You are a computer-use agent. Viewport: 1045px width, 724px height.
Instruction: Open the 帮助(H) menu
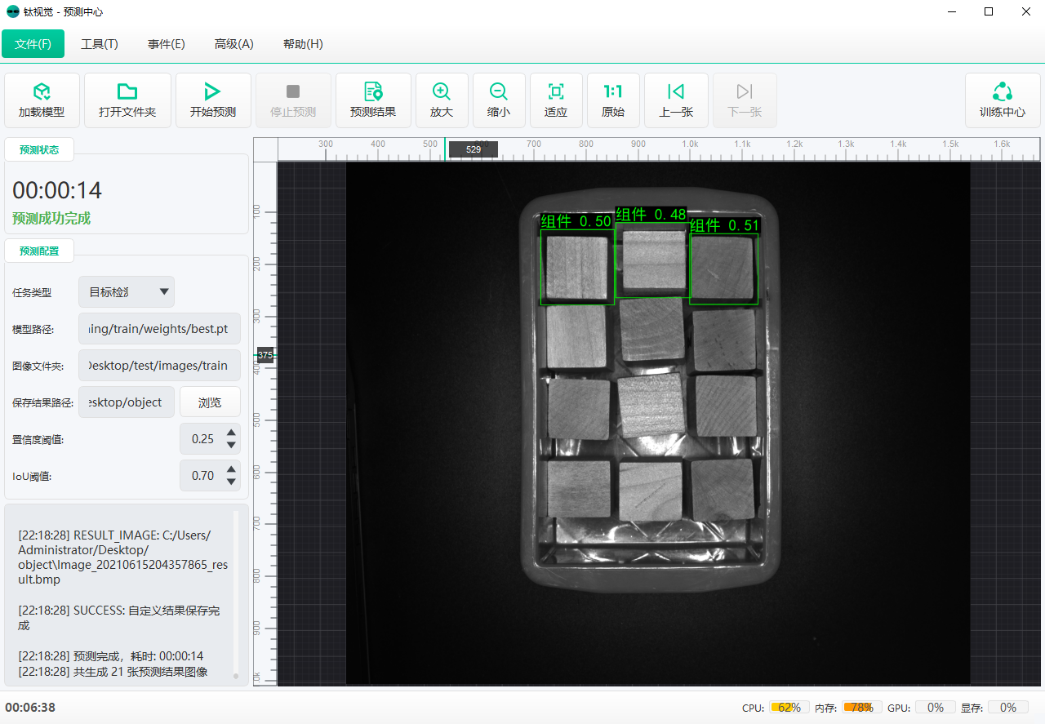tap(303, 44)
